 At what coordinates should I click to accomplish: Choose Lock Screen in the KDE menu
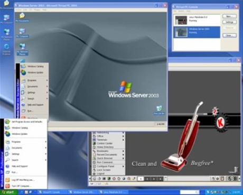click(x=108, y=170)
